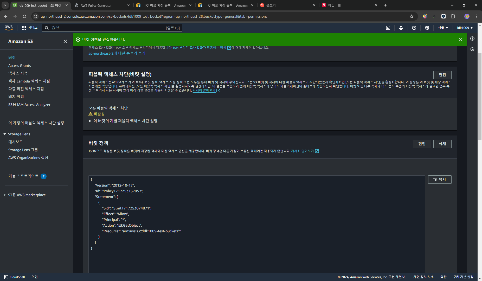Open the AWS notifications bell

[x=401, y=28]
